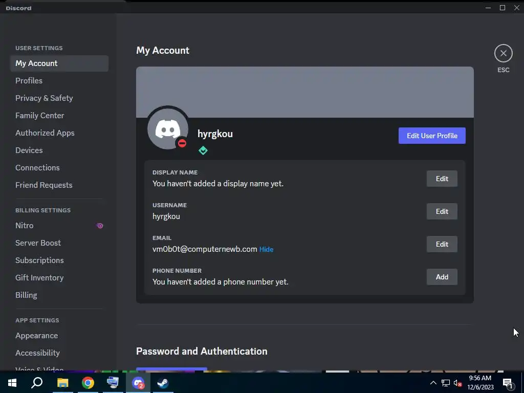Close settings with the ESC circle button
The width and height of the screenshot is (524, 393).
[504, 53]
